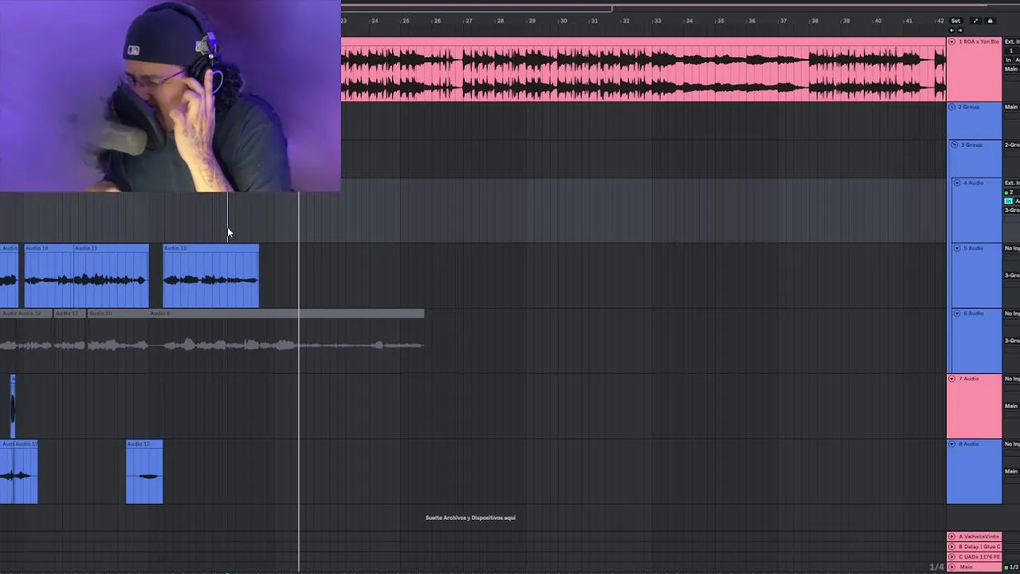Open Ext. In input dropdown on track 1
The image size is (1020, 574).
click(1012, 41)
